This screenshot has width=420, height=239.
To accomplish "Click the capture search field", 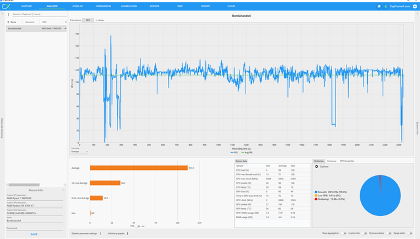I will pyautogui.click(x=39, y=14).
